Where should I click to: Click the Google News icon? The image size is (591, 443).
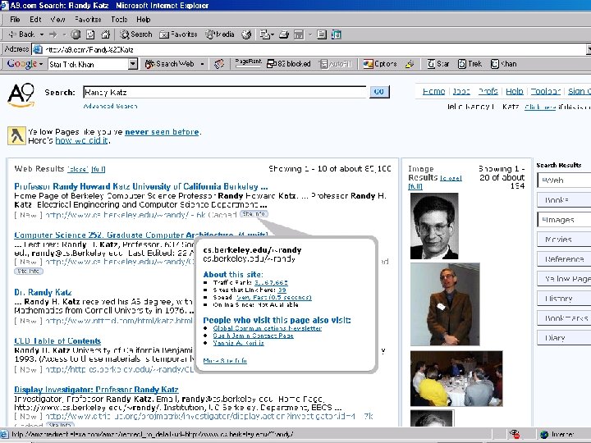219,64
